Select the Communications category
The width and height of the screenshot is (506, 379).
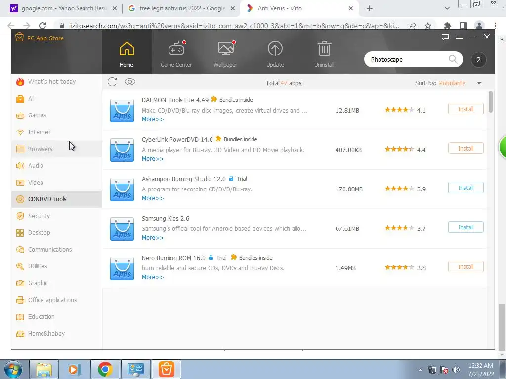click(x=56, y=249)
